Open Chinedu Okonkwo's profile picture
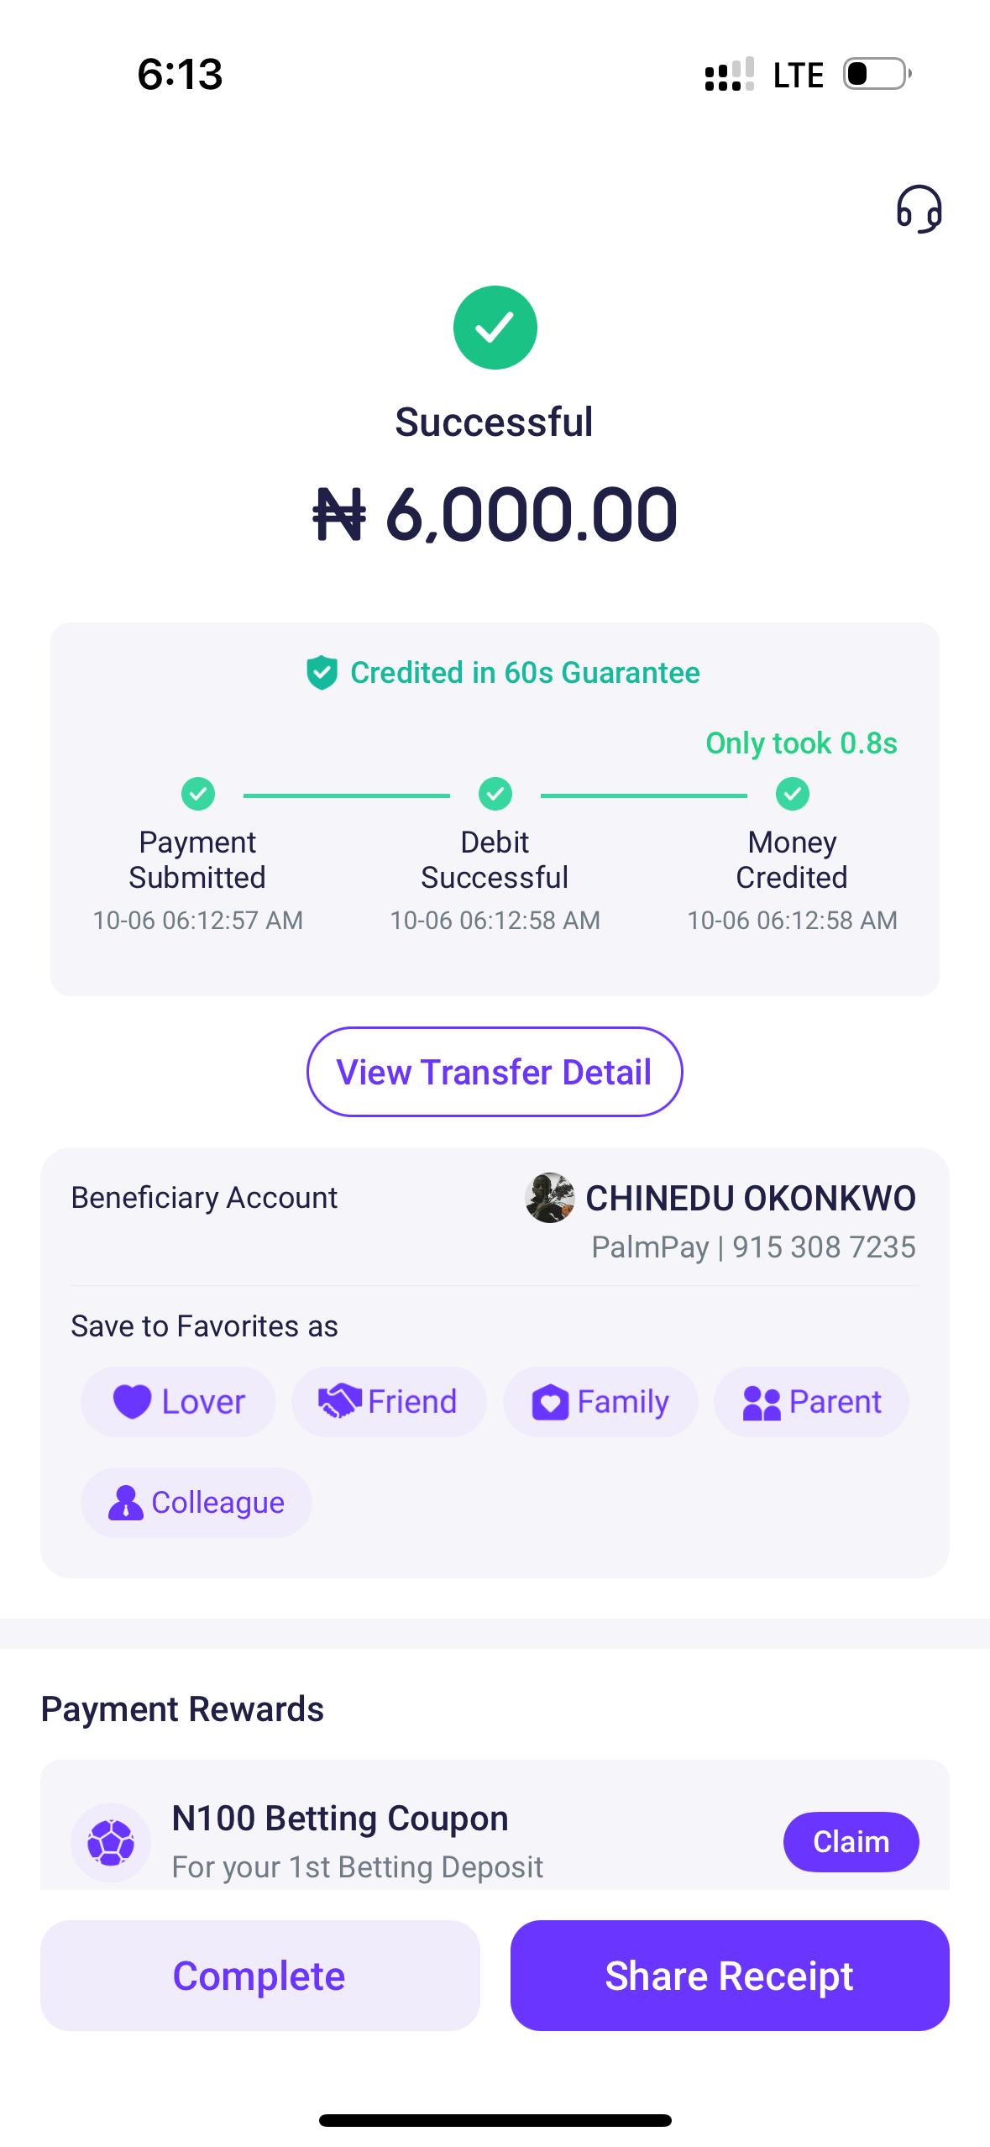This screenshot has height=2147, width=990. pos(549,1198)
